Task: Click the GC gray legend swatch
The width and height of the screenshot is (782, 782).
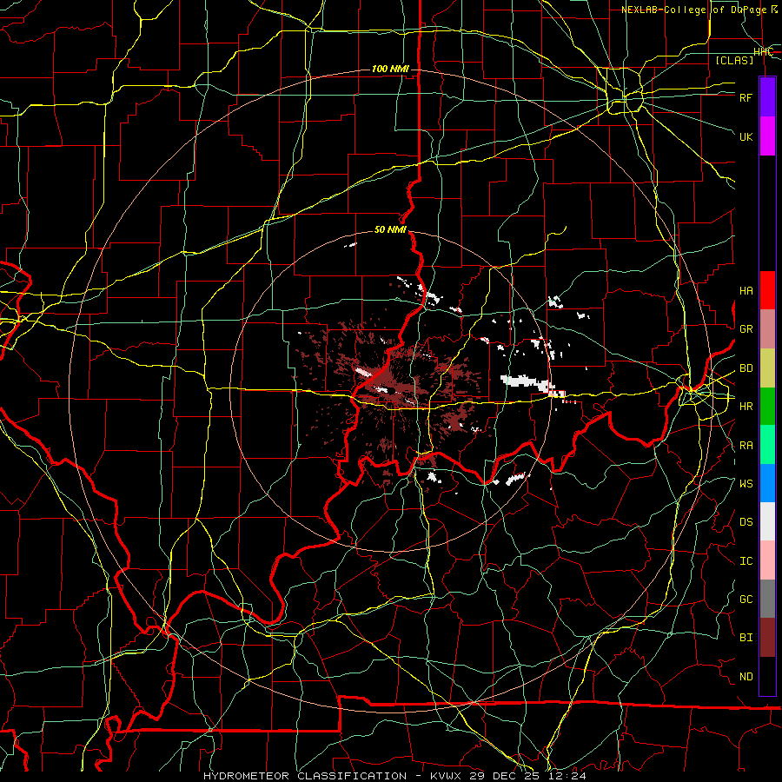Action: click(767, 599)
